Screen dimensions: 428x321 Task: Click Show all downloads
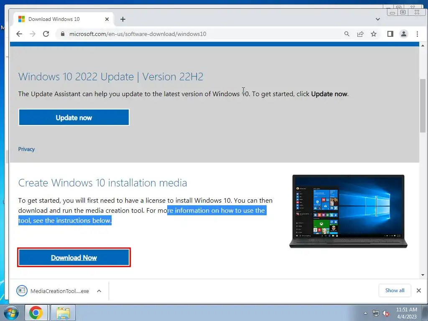395,290
